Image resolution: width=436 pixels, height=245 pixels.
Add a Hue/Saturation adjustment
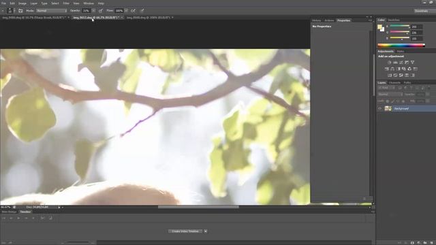[x=387, y=69]
